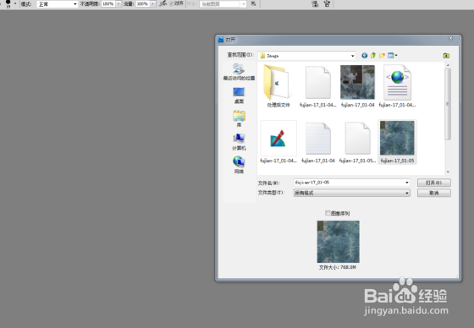Screen dimensions: 474x328
Task: Click the ignore adjustment layers icon
Action: click(x=253, y=3)
